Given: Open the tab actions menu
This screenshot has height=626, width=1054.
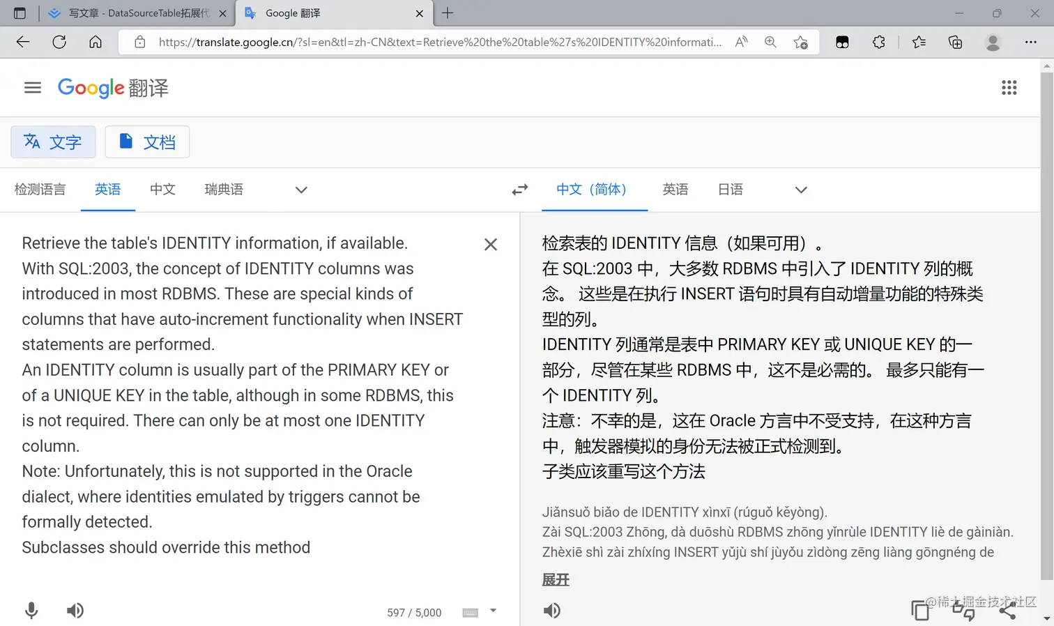Looking at the screenshot, I should coord(20,13).
